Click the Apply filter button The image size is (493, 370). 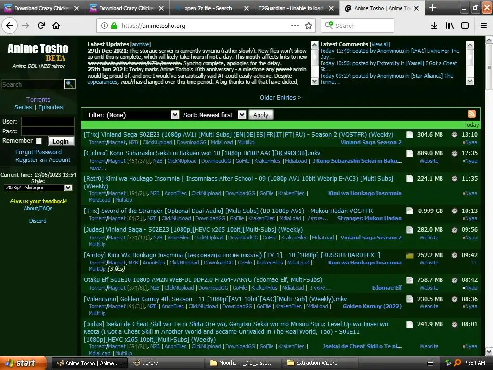coord(261,115)
